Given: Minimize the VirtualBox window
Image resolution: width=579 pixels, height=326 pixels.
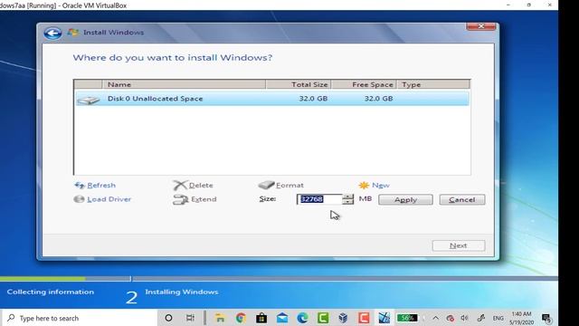Looking at the screenshot, I should coord(508,5).
